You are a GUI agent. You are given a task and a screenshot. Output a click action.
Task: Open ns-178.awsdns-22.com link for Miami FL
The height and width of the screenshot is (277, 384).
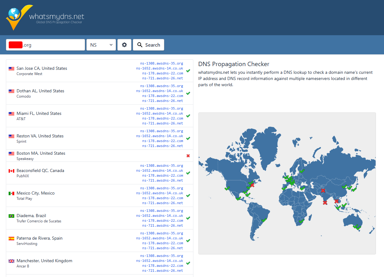click(x=162, y=118)
